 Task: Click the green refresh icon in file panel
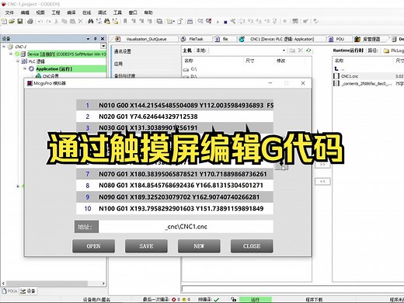pos(308,50)
